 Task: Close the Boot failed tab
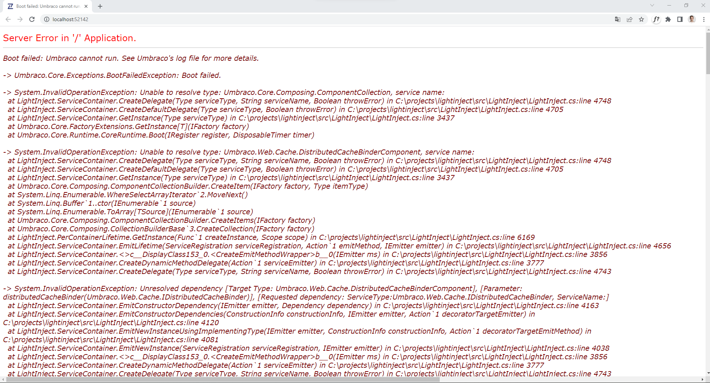click(86, 6)
